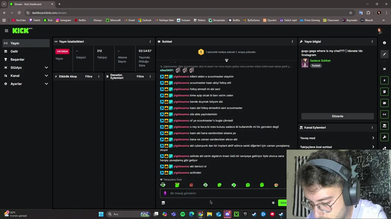Open Sohbet panel three-dot menu
The image size is (391, 219).
(292, 42)
